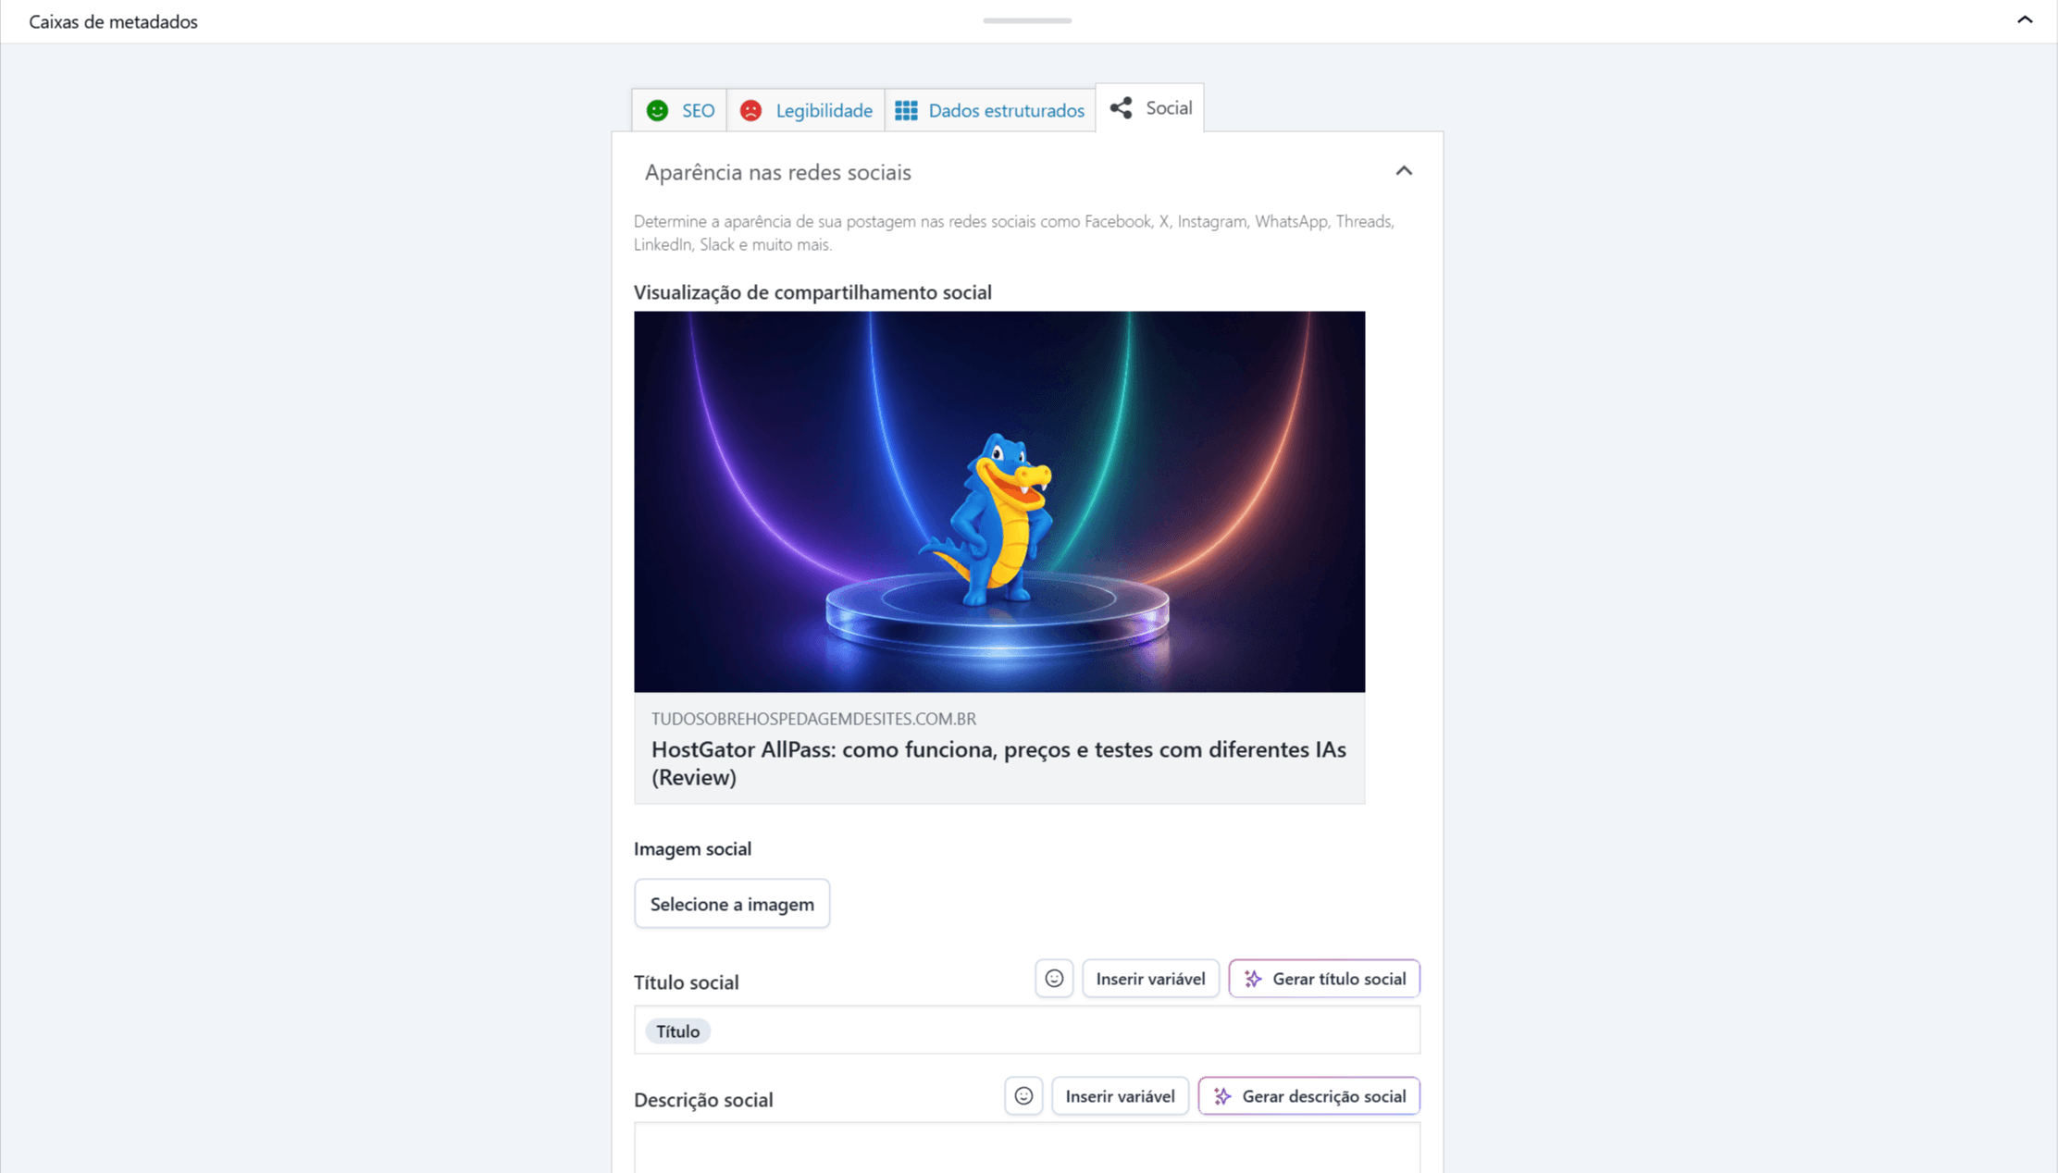This screenshot has height=1173, width=2058.
Task: Click sparkle icon in Gerar título social
Action: coord(1253,978)
